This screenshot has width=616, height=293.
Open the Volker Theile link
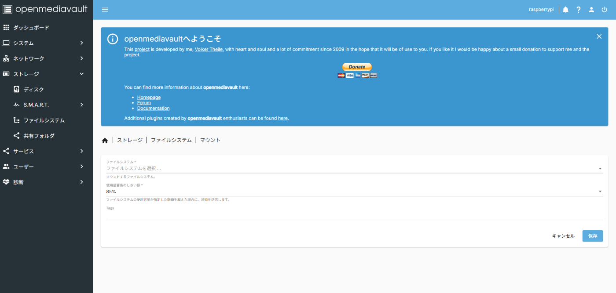pos(209,50)
